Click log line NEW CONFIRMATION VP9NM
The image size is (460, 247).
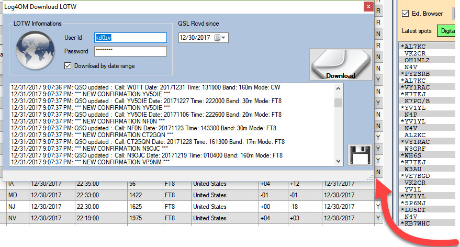(91, 162)
